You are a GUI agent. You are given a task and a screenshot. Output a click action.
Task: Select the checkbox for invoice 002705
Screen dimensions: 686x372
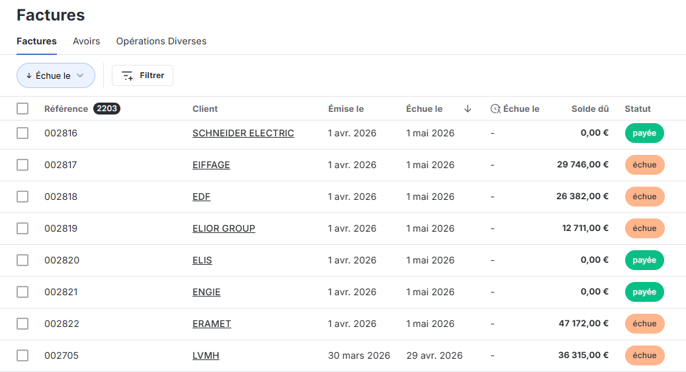[x=22, y=355]
